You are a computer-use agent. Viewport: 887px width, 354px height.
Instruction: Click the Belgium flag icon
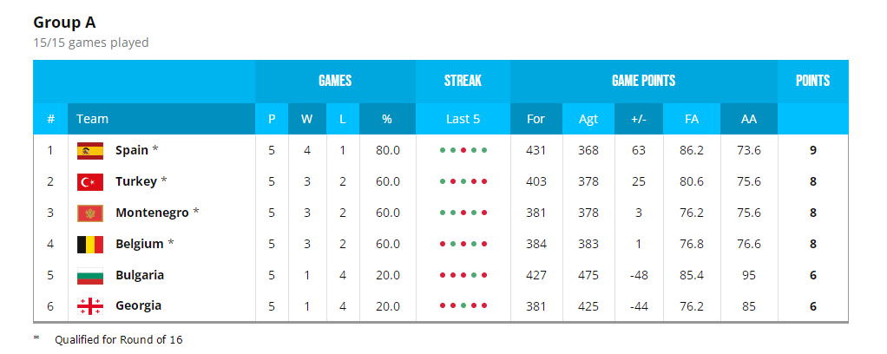pyautogui.click(x=90, y=245)
